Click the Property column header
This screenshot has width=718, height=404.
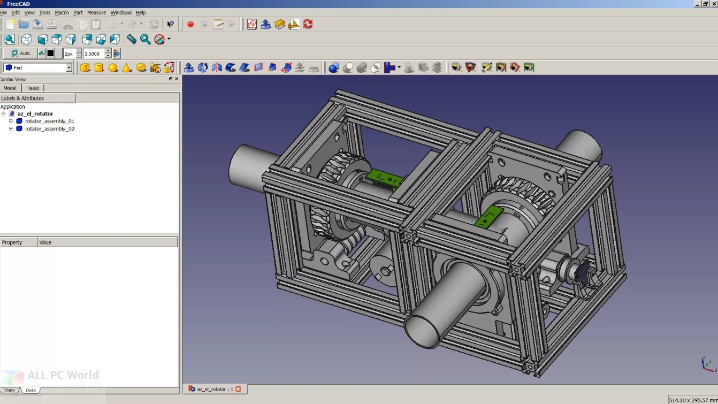19,242
